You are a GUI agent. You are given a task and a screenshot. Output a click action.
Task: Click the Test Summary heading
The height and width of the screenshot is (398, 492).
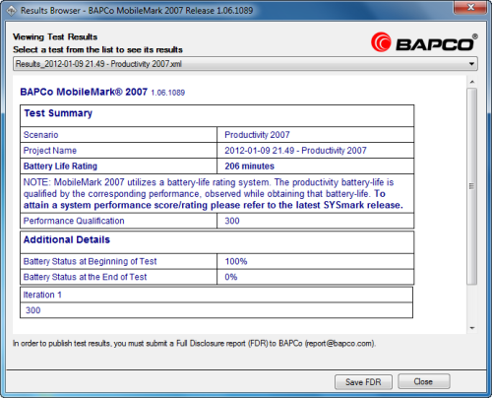click(58, 113)
